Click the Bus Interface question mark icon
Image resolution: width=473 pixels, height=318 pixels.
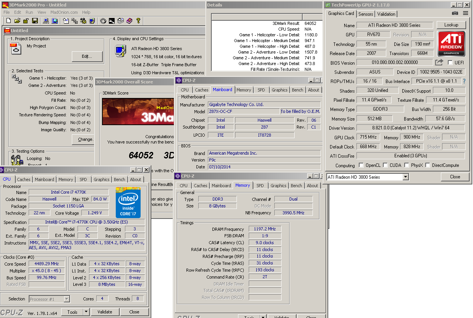(x=464, y=81)
